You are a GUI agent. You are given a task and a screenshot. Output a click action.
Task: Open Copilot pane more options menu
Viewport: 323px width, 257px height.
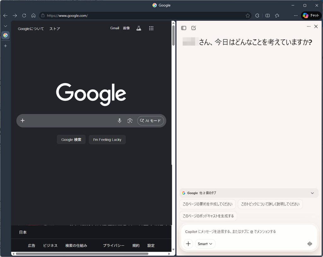(308, 26)
